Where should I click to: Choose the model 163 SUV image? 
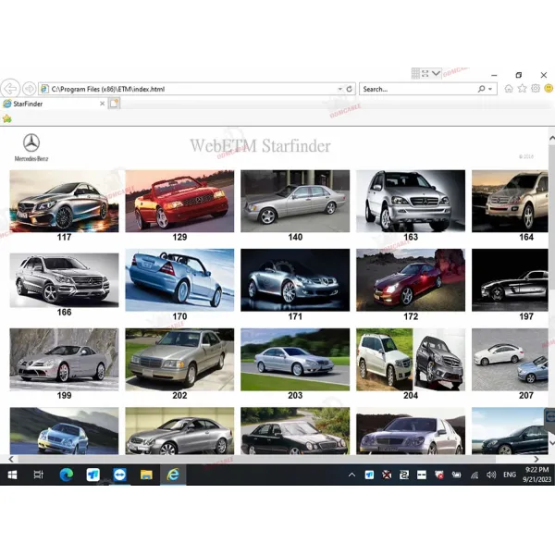(411, 201)
